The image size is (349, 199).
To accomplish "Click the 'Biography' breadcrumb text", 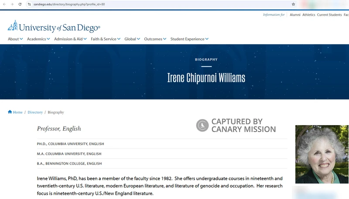I will [x=56, y=113].
